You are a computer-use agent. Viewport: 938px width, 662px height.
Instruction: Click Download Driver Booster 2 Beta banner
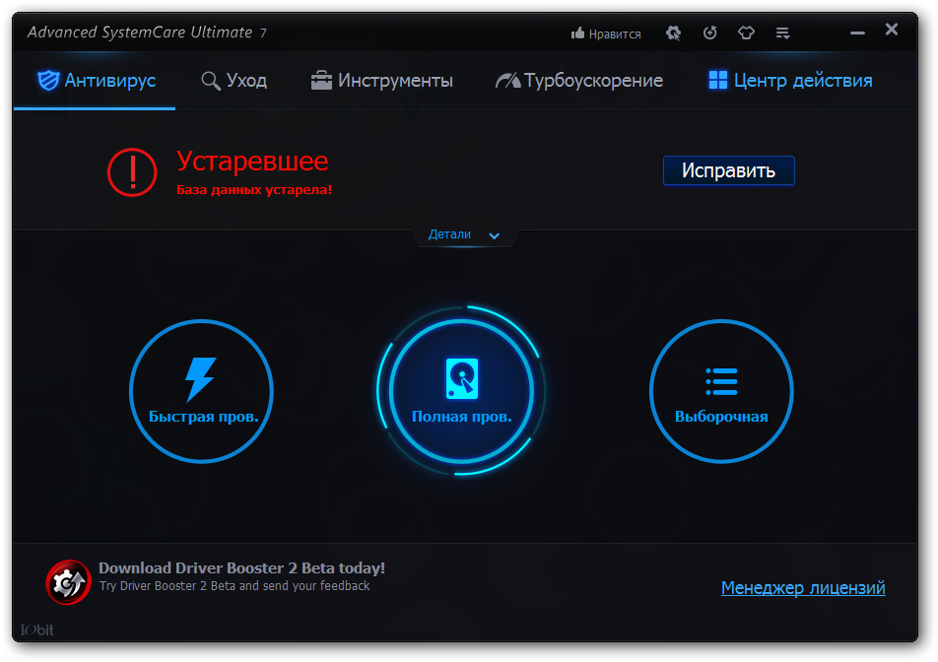click(x=241, y=568)
